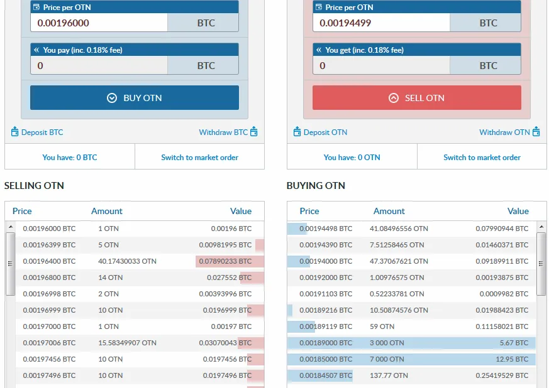Click the Buying OTN scrollbar thumb
This screenshot has width=549, height=388.
[541, 264]
